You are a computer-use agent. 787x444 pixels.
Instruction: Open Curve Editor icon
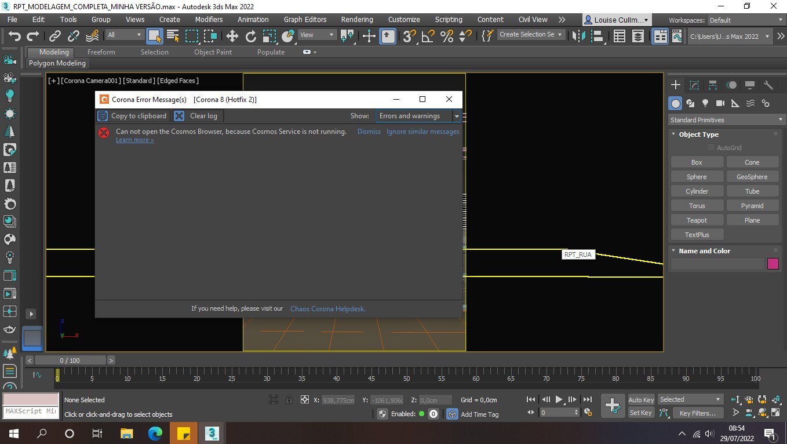click(x=677, y=36)
